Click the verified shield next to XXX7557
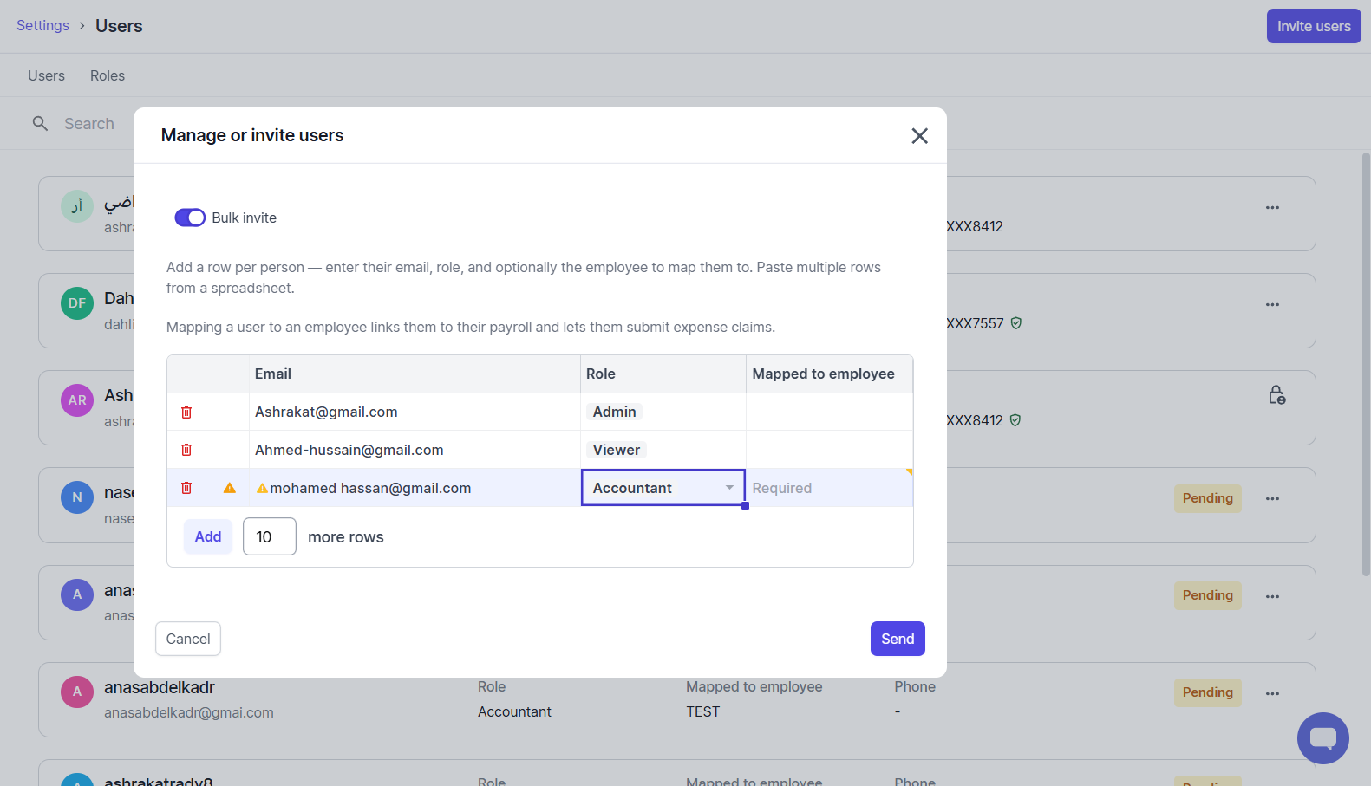This screenshot has width=1371, height=786. [1016, 323]
